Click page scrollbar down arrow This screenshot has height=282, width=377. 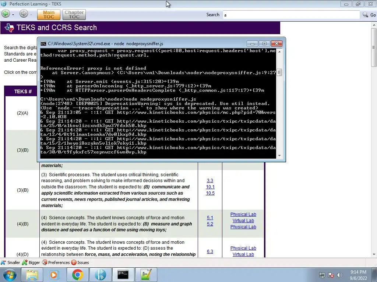[374, 254]
